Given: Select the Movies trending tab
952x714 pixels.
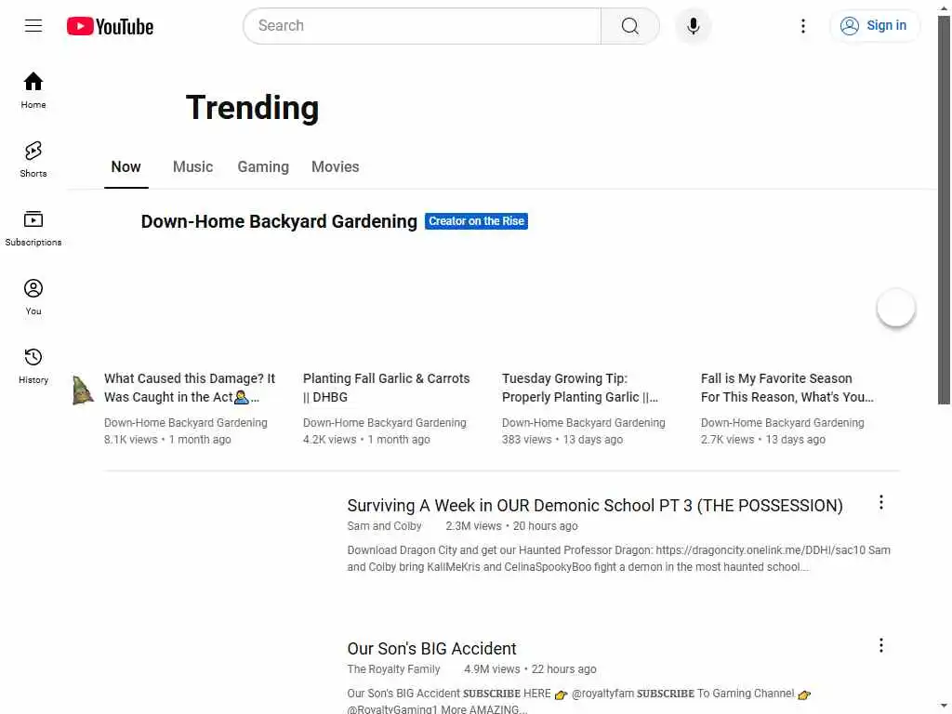Looking at the screenshot, I should (x=335, y=167).
